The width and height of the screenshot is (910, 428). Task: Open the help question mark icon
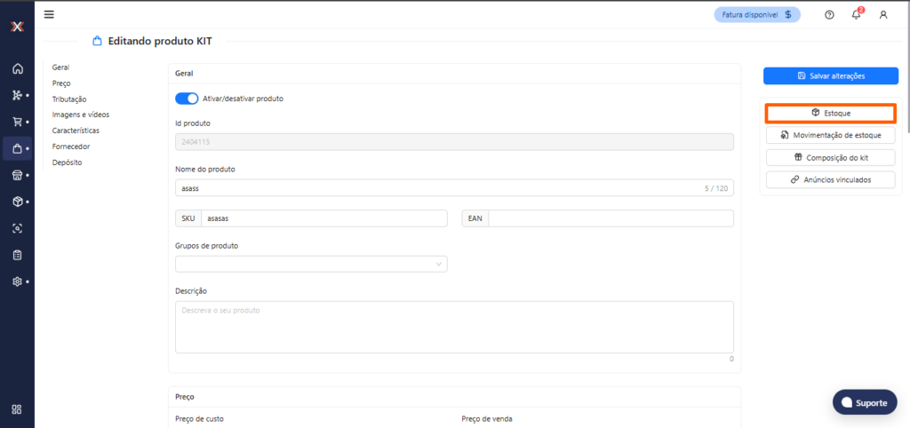click(x=829, y=14)
